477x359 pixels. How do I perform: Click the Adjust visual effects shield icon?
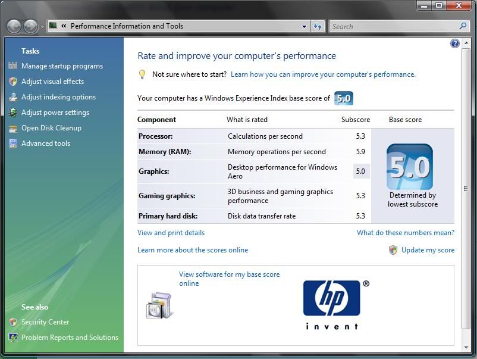(x=12, y=82)
